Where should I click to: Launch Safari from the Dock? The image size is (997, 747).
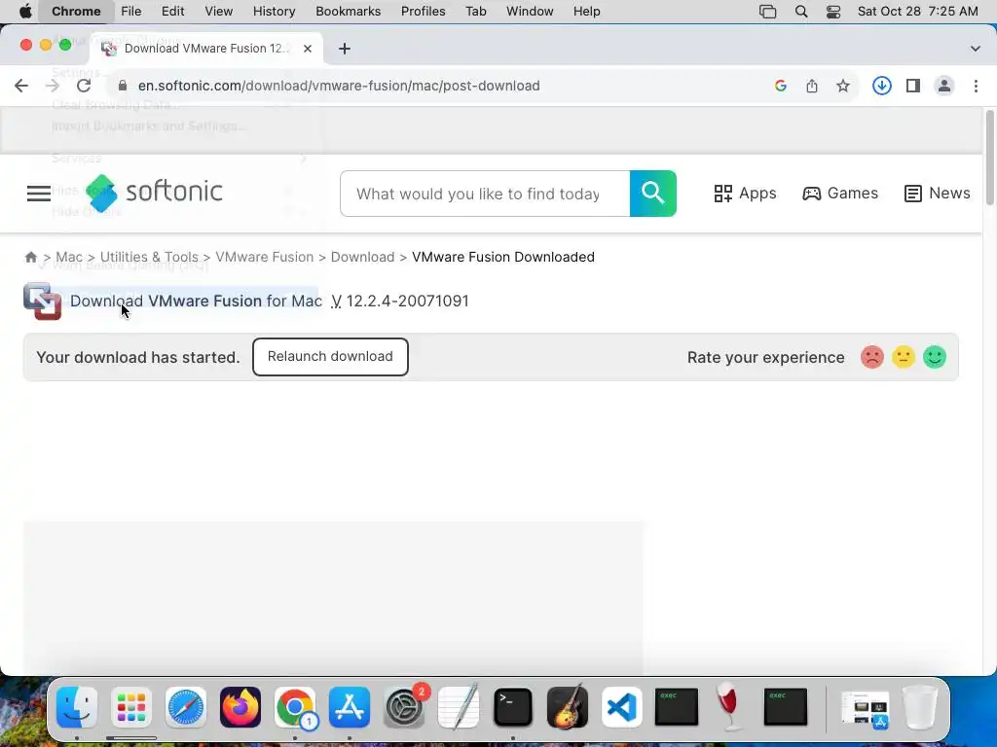[x=186, y=707]
